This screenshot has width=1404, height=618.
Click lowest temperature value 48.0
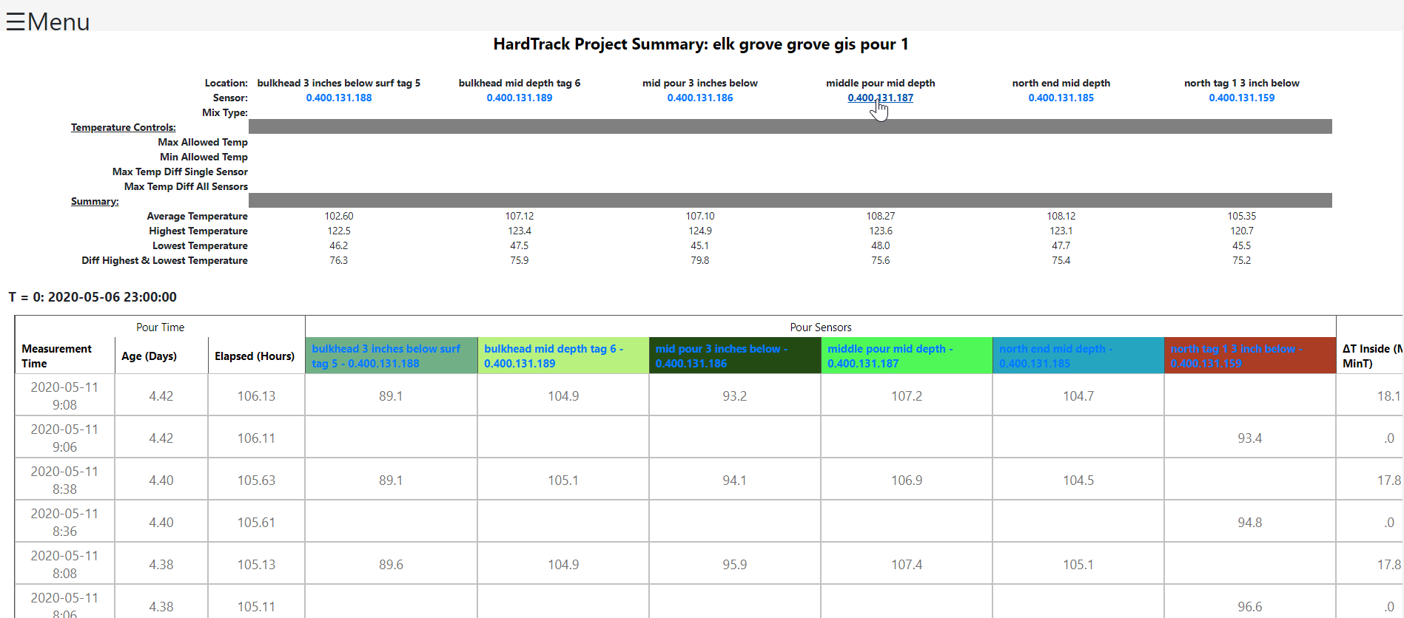(881, 245)
